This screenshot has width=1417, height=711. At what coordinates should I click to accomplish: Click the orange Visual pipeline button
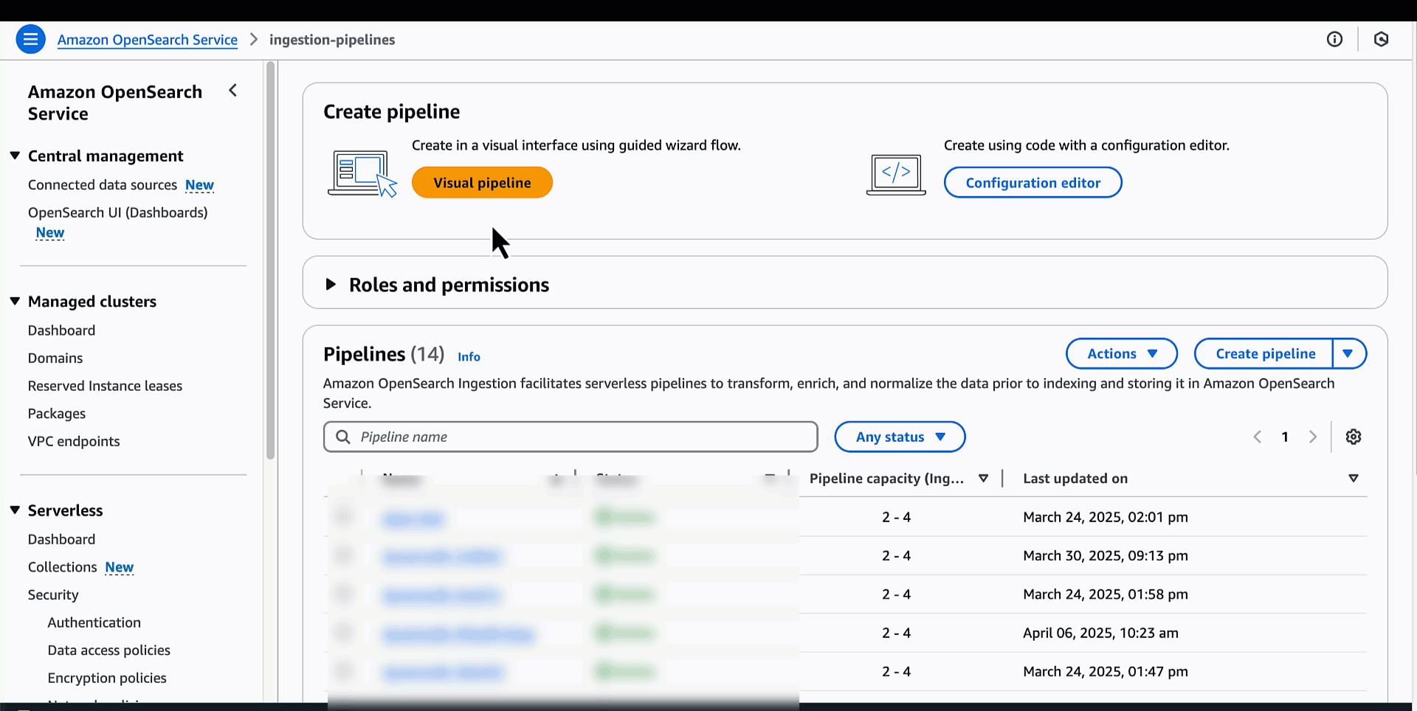click(x=482, y=182)
